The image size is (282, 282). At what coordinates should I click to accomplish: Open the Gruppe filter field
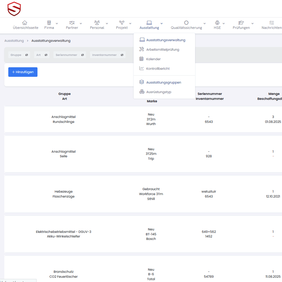pyautogui.click(x=19, y=55)
